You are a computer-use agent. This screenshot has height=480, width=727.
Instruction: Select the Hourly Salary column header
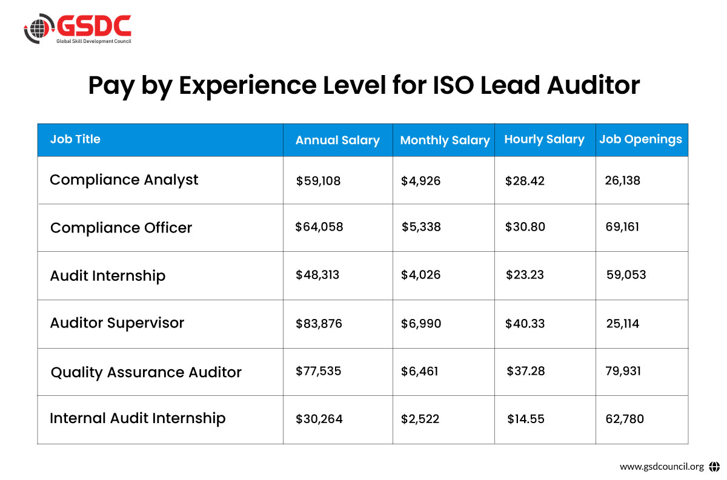point(544,139)
